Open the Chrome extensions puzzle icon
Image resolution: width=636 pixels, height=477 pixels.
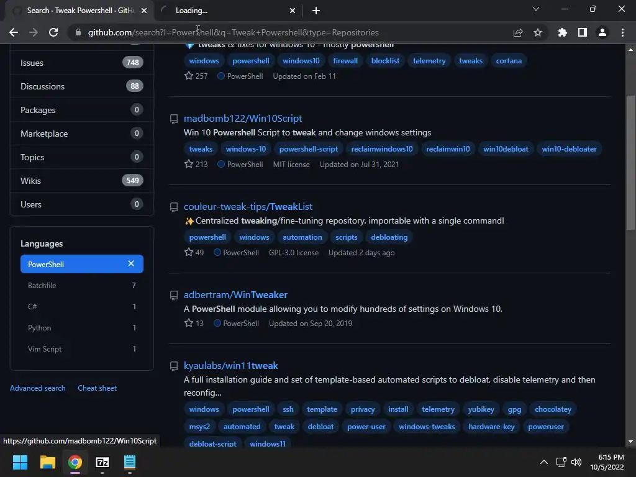(x=563, y=32)
